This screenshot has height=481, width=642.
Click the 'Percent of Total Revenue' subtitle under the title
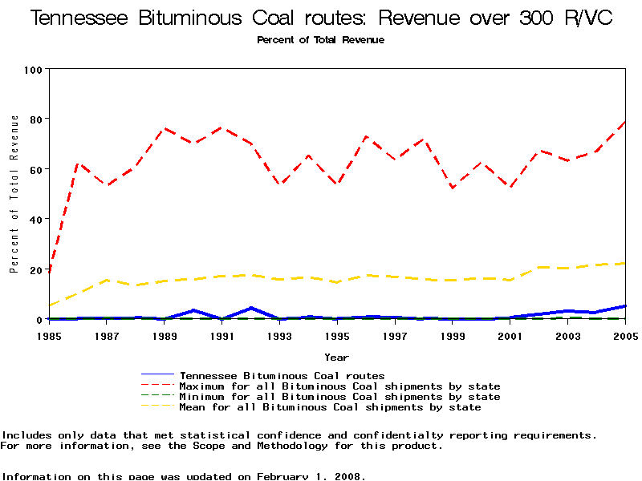click(320, 40)
